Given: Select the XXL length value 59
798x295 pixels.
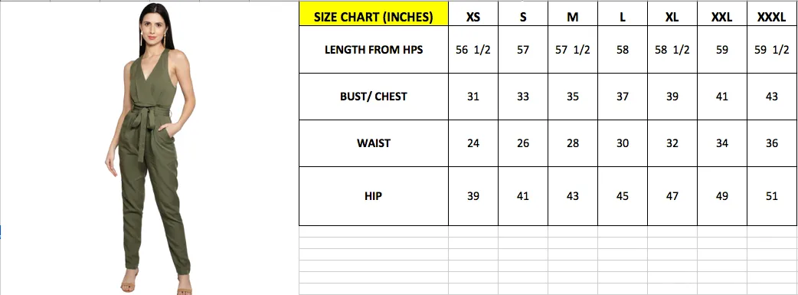Looking at the screenshot, I should click(x=722, y=49).
